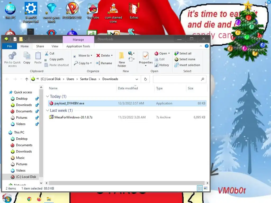This screenshot has width=271, height=203.
Task: Click the search magnifier icon
Action: [202, 79]
